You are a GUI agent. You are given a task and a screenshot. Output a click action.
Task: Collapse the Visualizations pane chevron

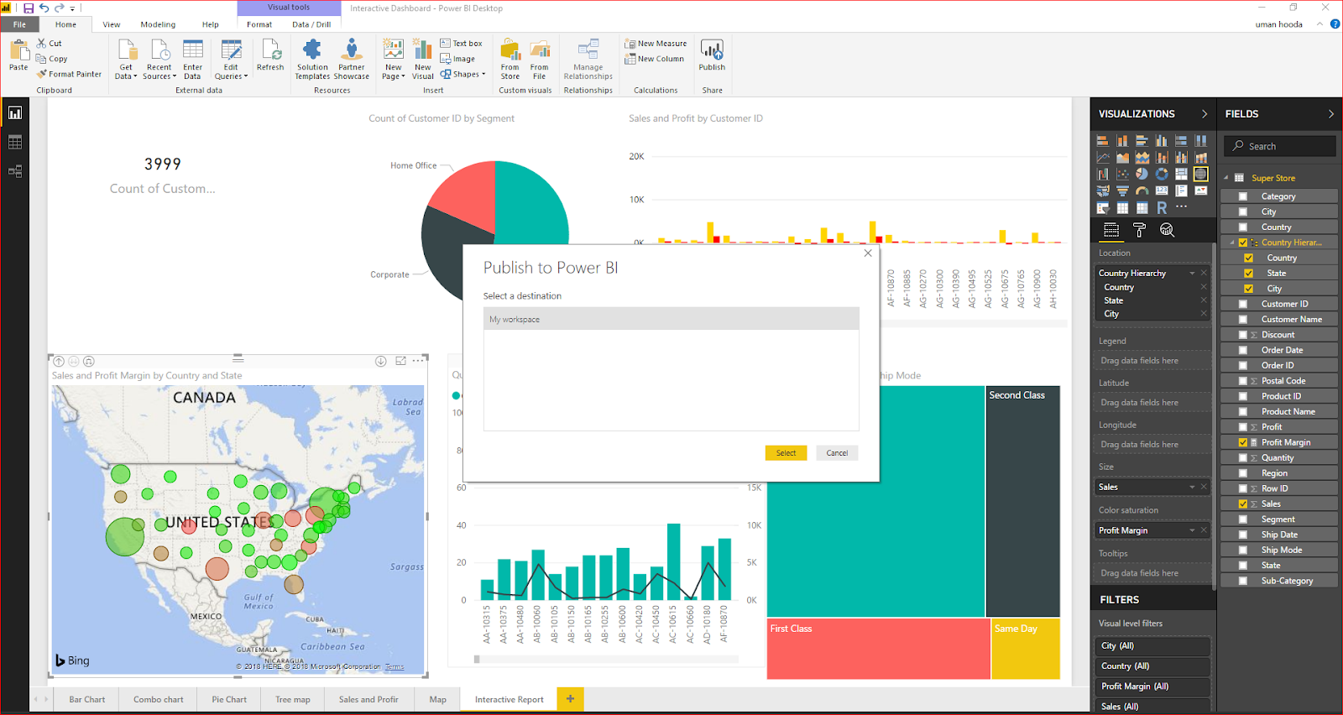point(1205,114)
